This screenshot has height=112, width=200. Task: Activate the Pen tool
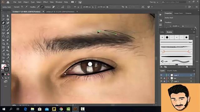(3, 23)
